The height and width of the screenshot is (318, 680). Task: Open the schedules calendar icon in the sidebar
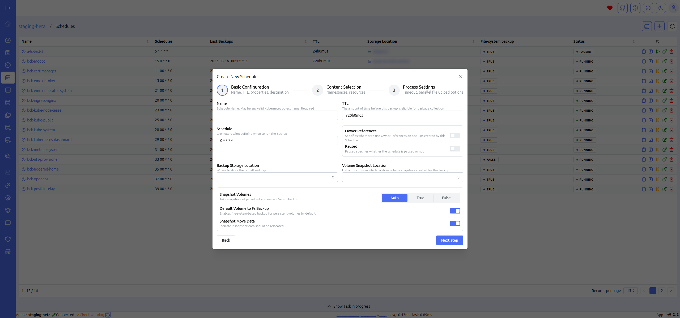pyautogui.click(x=8, y=78)
